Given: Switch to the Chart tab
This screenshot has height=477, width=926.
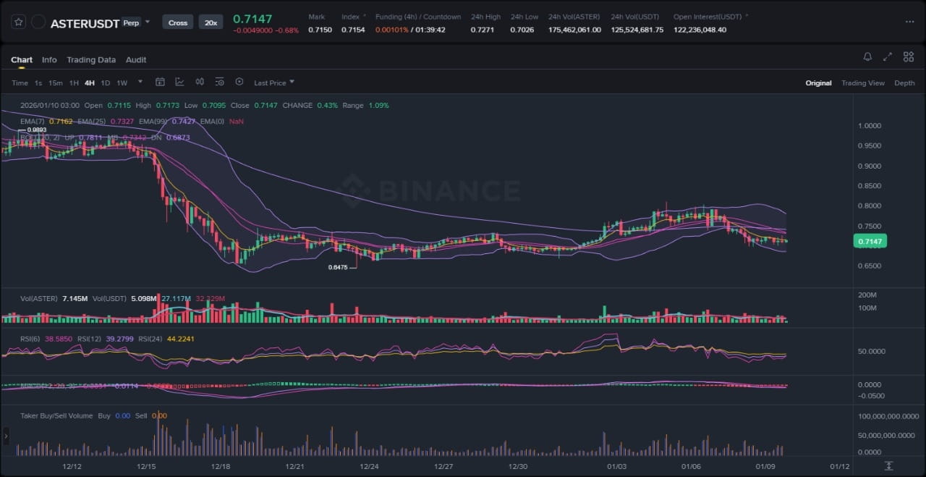Looking at the screenshot, I should 22,60.
